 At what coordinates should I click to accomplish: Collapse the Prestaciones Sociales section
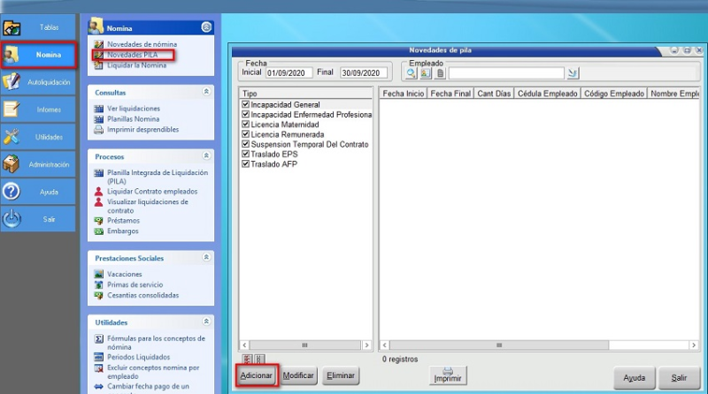coord(206,258)
